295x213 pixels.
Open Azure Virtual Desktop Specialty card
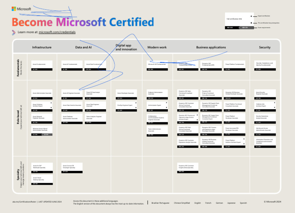click(x=42, y=180)
